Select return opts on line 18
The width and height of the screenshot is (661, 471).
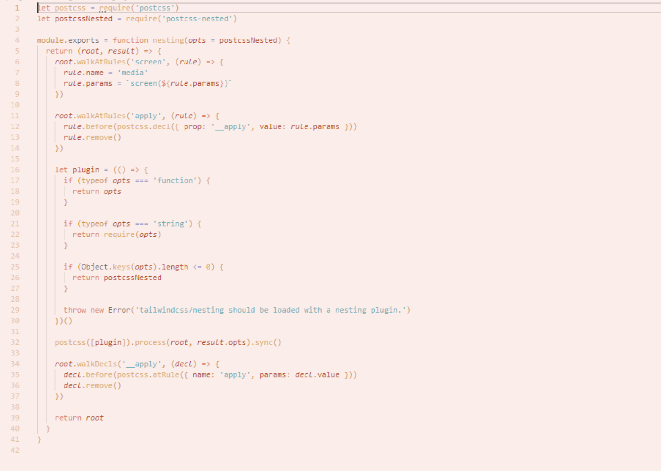pos(97,191)
